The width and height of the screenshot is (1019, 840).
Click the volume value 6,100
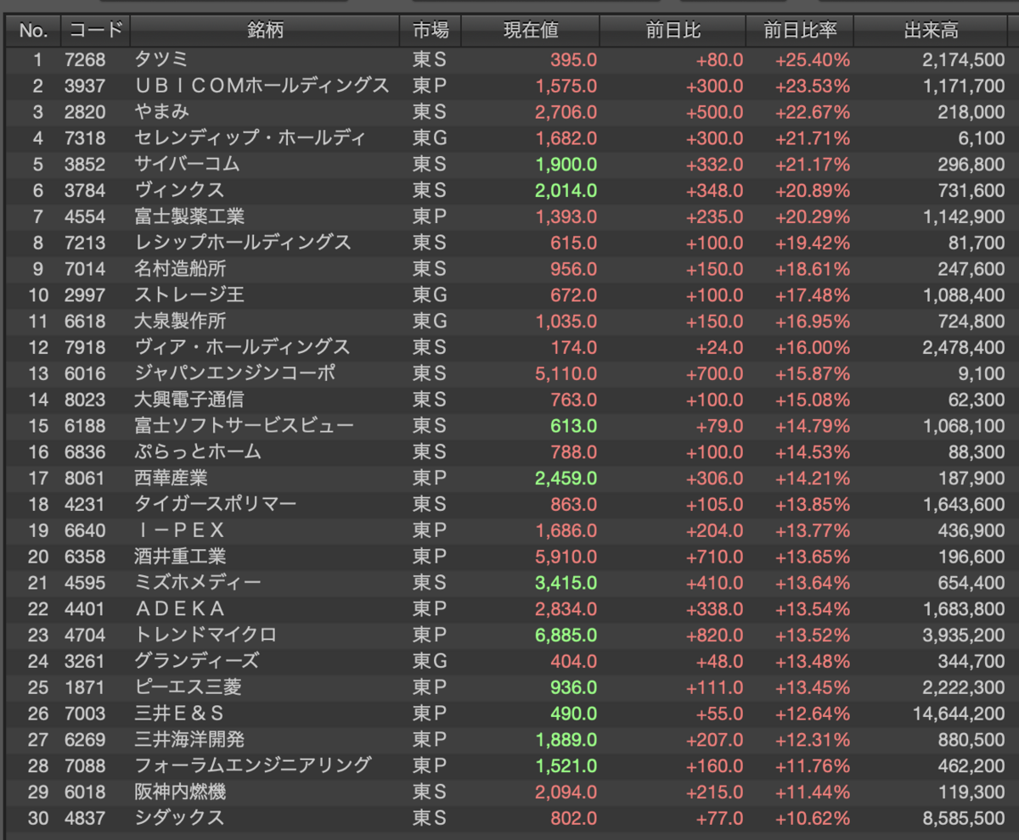[x=982, y=138]
